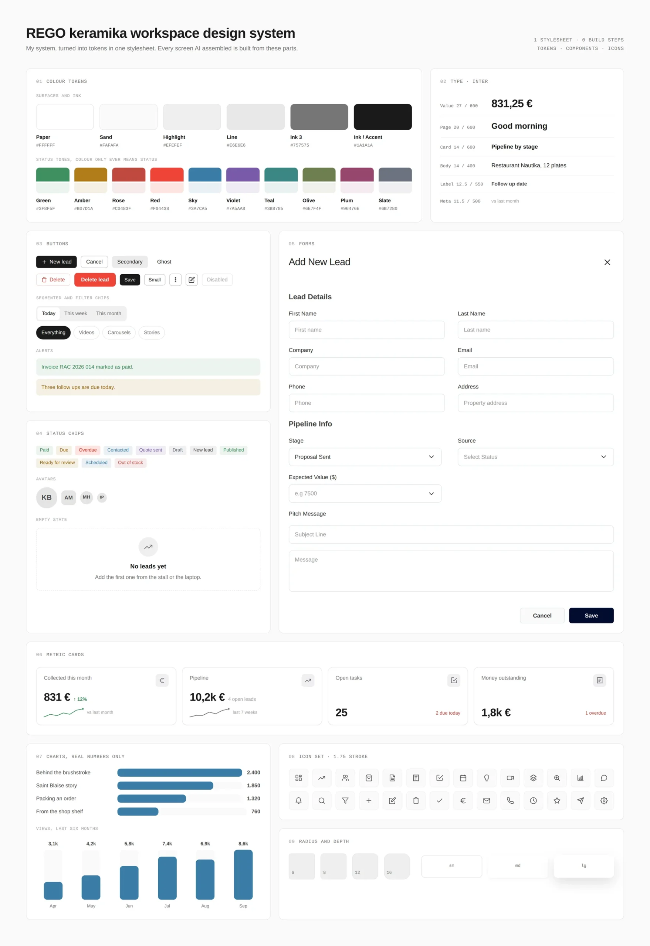Click the three-dot more button in Buttons section
This screenshot has width=650, height=946.
point(176,280)
